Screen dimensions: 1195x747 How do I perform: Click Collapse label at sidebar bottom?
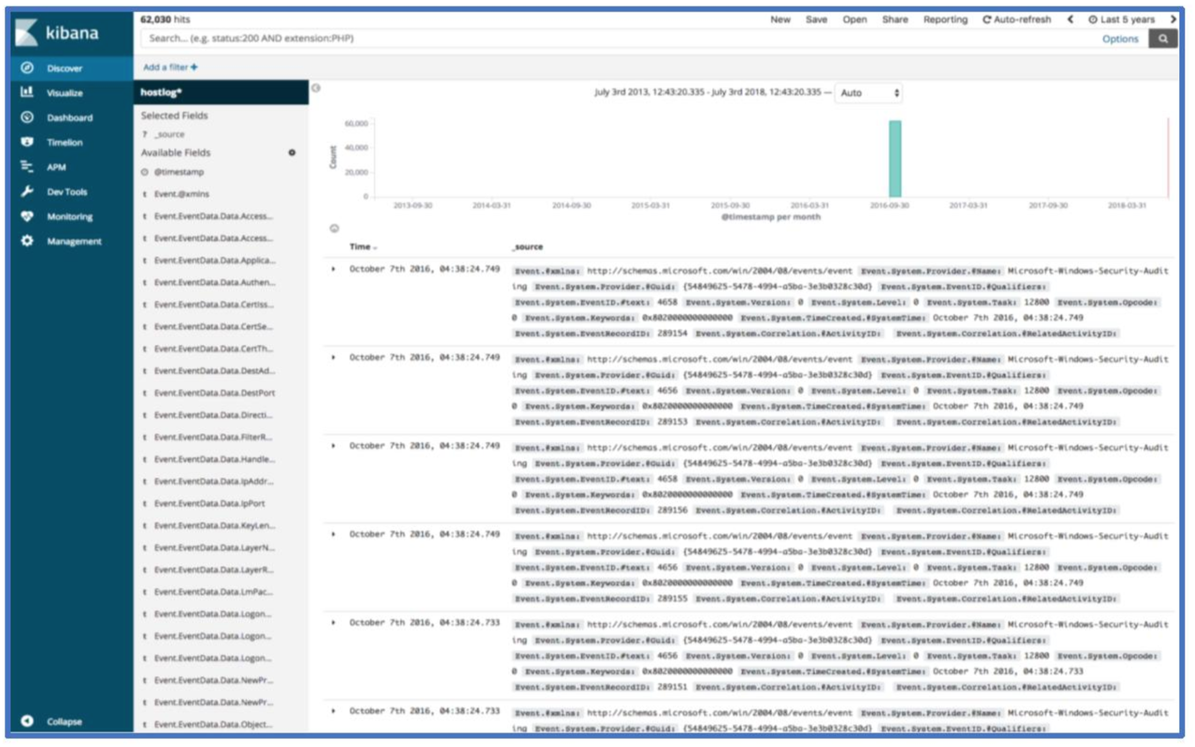65,721
